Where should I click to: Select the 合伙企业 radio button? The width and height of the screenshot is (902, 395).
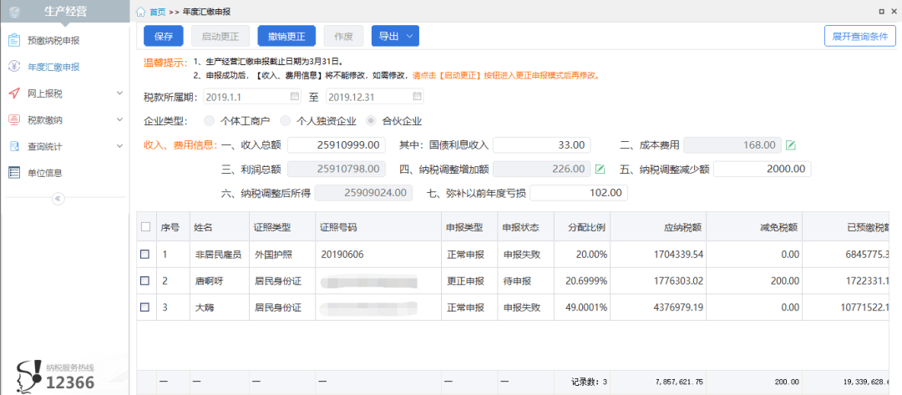(371, 121)
